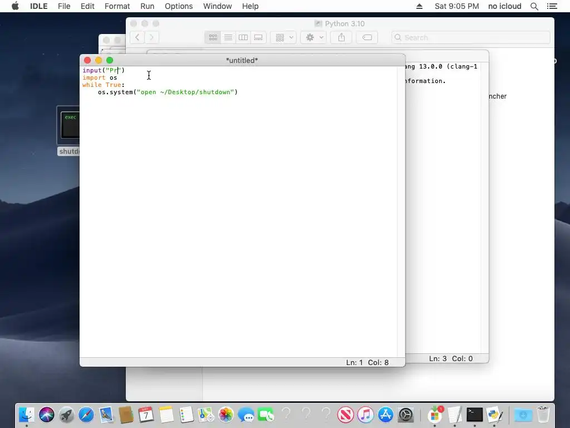
Task: Click the 'while True:' line
Action: 103,85
